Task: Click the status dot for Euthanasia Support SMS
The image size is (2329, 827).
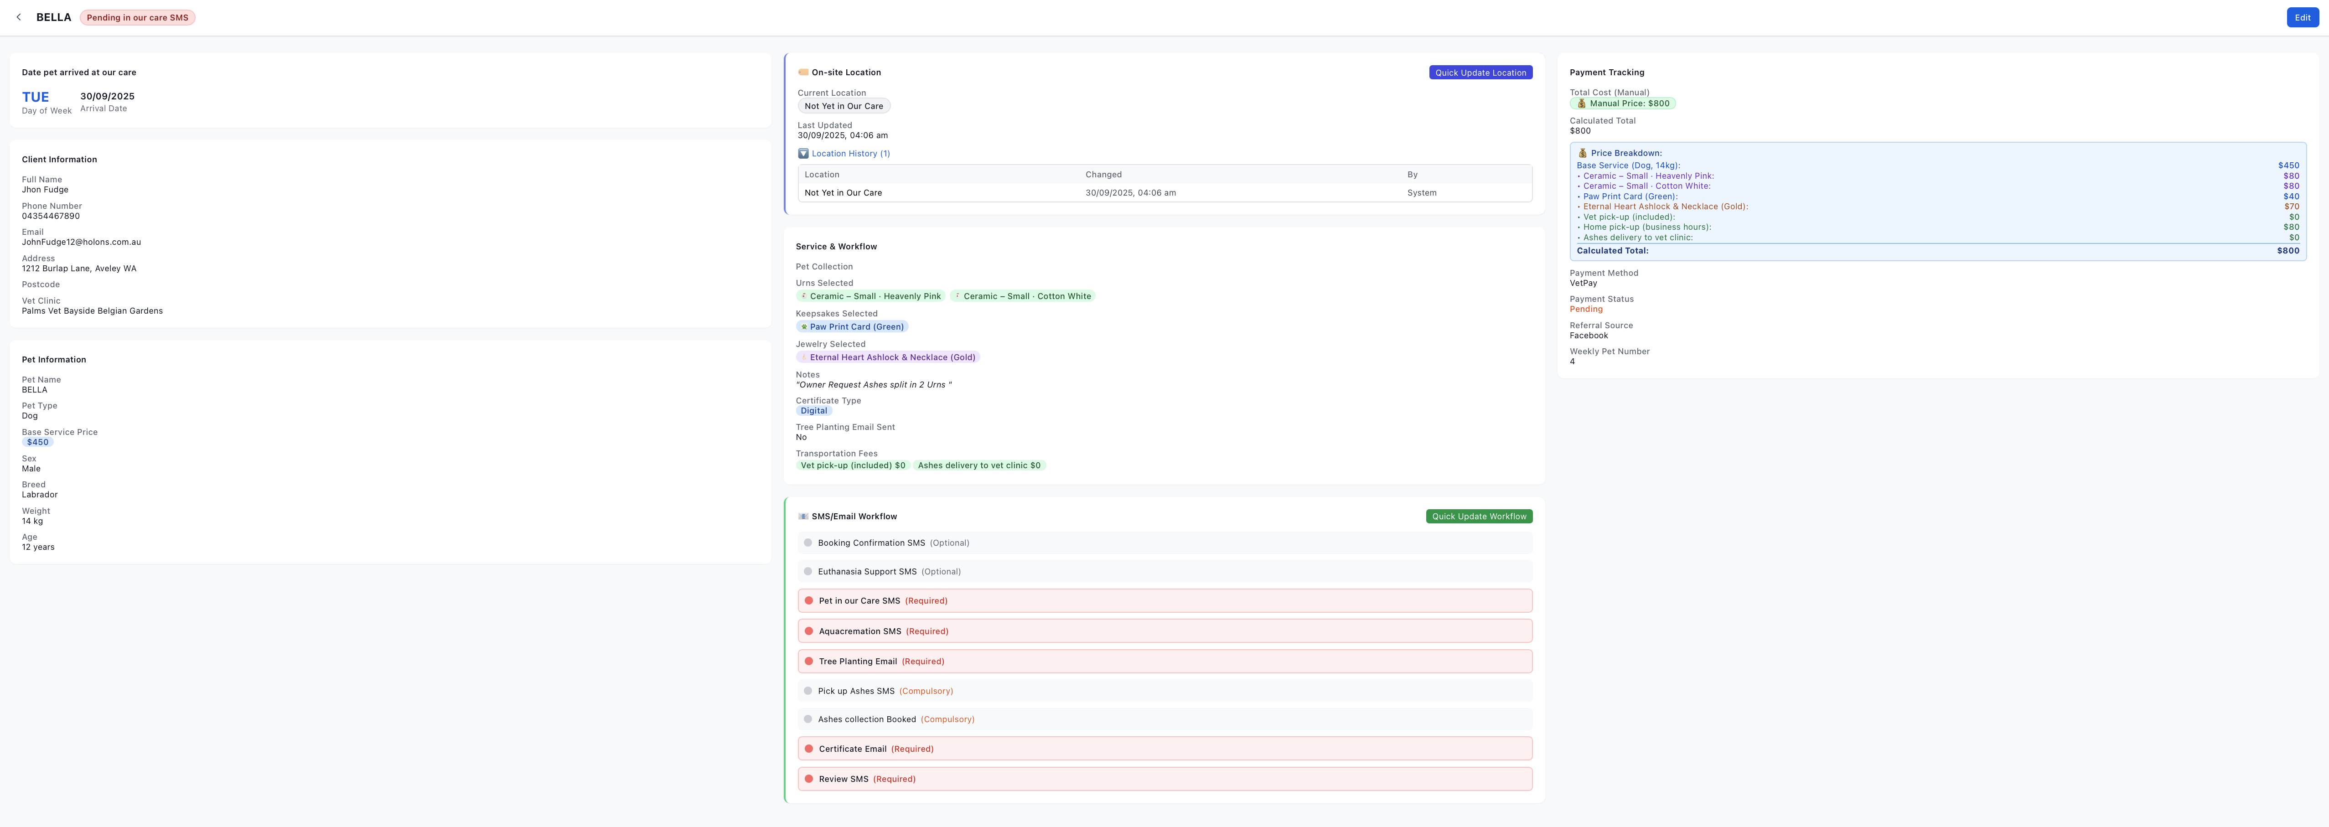Action: [x=807, y=572]
